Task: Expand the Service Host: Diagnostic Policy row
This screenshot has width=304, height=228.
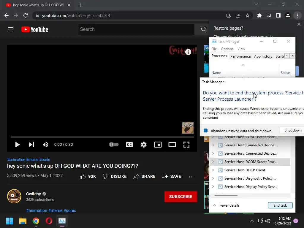Action: 213,178
